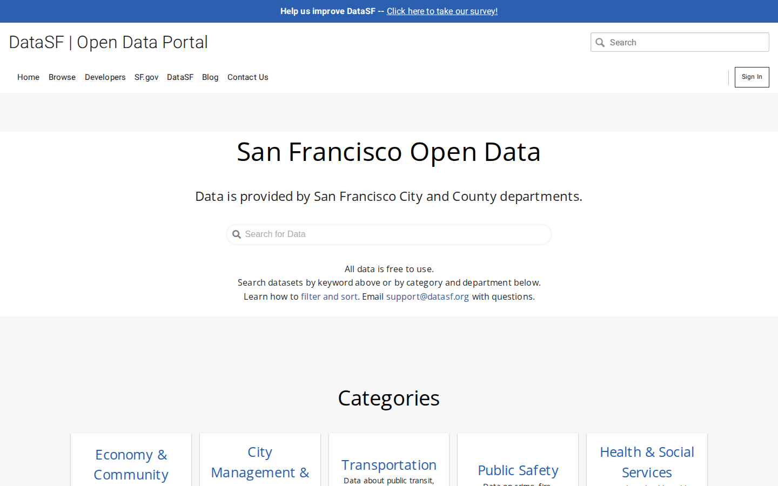Open the Transportation category
The height and width of the screenshot is (486, 778).
(389, 465)
